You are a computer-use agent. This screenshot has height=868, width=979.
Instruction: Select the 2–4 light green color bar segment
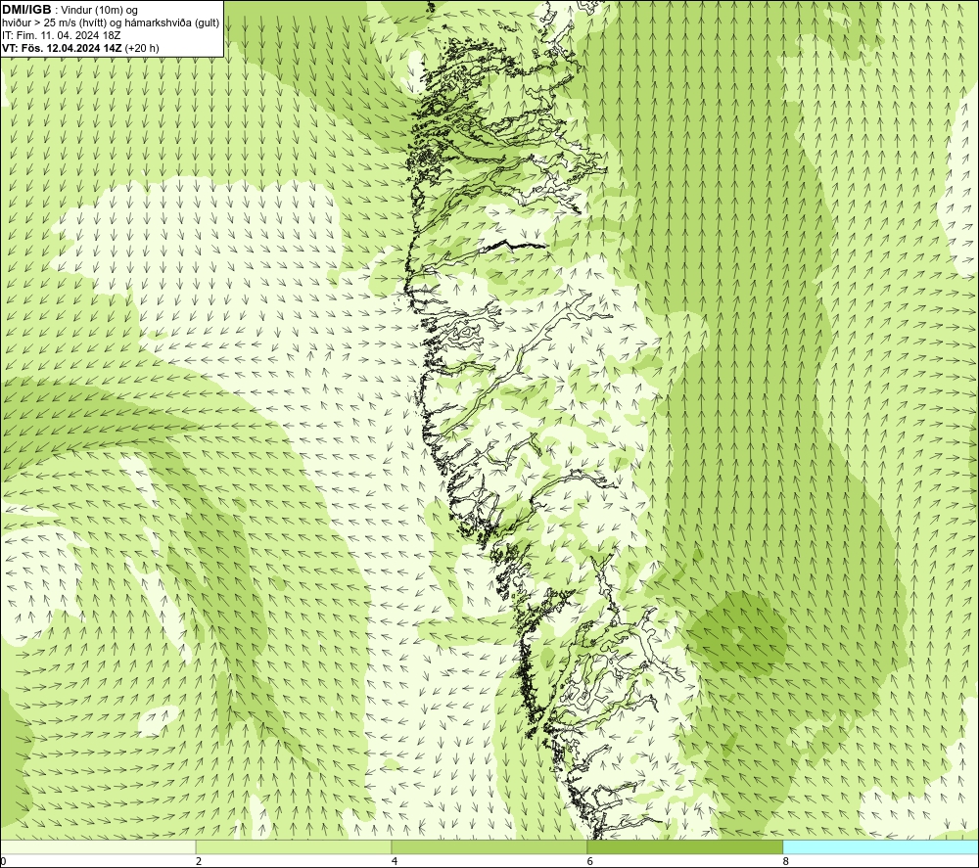pos(294,846)
